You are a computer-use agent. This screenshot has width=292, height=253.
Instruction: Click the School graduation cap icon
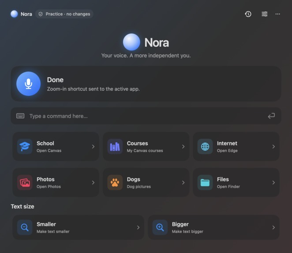(x=25, y=146)
